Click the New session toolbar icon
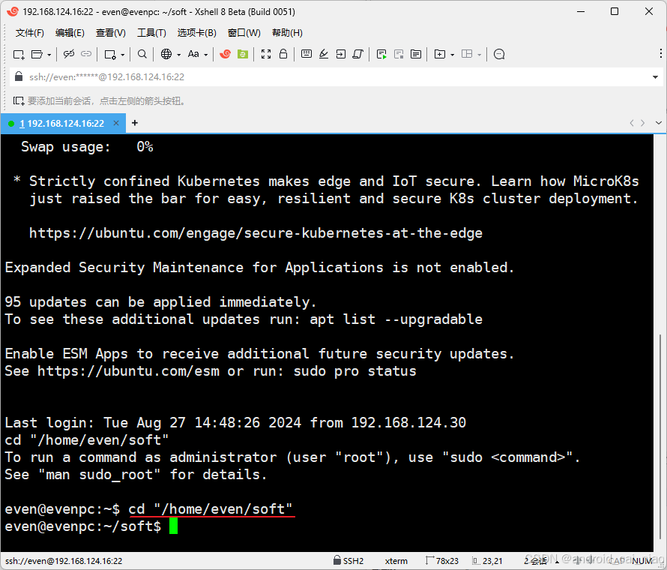Screen dimensions: 667x570 point(19,54)
